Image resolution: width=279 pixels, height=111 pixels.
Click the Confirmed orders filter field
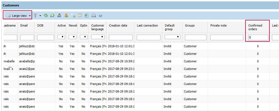tap(258, 37)
